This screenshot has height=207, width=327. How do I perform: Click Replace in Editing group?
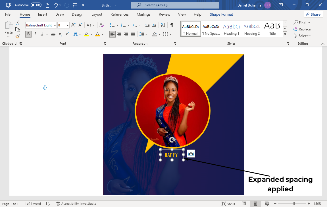pos(302,29)
